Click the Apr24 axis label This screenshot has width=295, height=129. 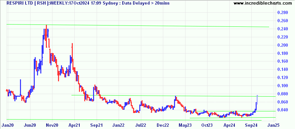tap(230, 124)
